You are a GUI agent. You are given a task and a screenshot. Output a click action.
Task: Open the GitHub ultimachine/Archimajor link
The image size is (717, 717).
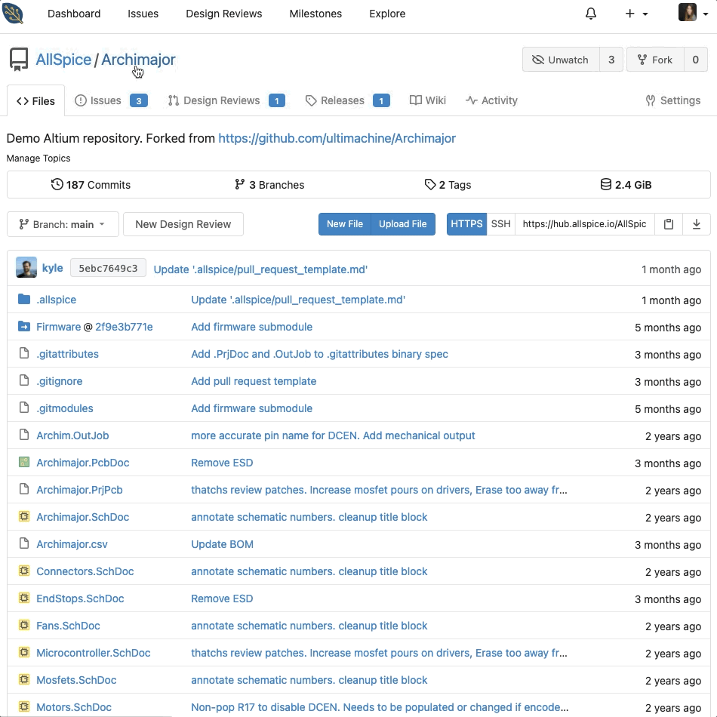pos(337,138)
